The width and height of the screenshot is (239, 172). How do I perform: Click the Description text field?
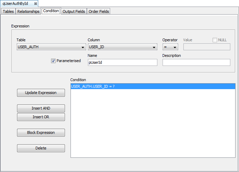click(196, 62)
